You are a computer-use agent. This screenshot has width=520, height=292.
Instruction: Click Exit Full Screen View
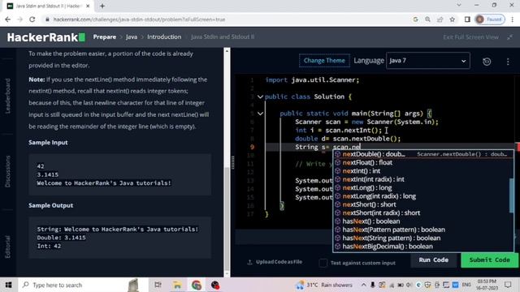click(470, 37)
